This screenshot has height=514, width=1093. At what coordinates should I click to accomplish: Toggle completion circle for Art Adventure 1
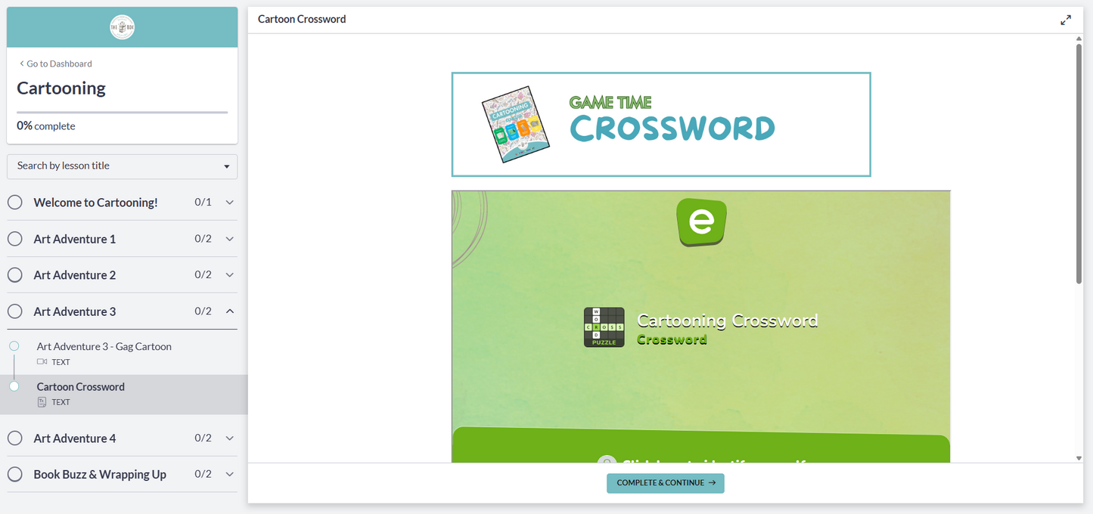tap(15, 239)
